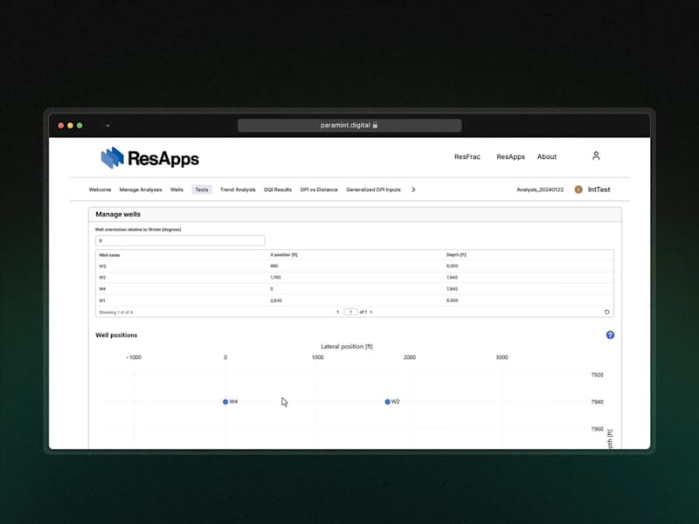
Task: Open the browser toolbar dropdown chevron
Action: point(107,126)
